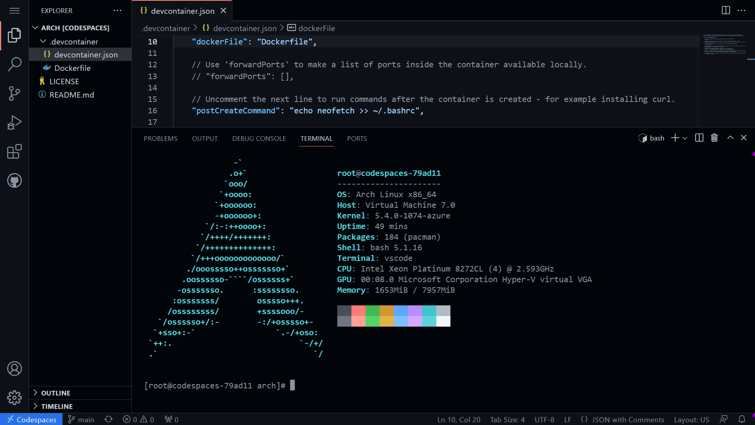Viewport: 755px width, 425px height.
Task: Click the .devcontainer breadcrumb
Action: [x=166, y=28]
